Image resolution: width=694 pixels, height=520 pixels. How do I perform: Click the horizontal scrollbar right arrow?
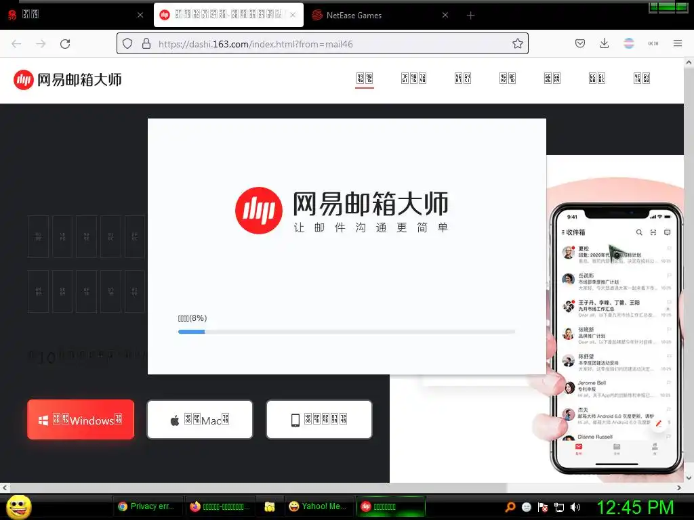tap(679, 487)
